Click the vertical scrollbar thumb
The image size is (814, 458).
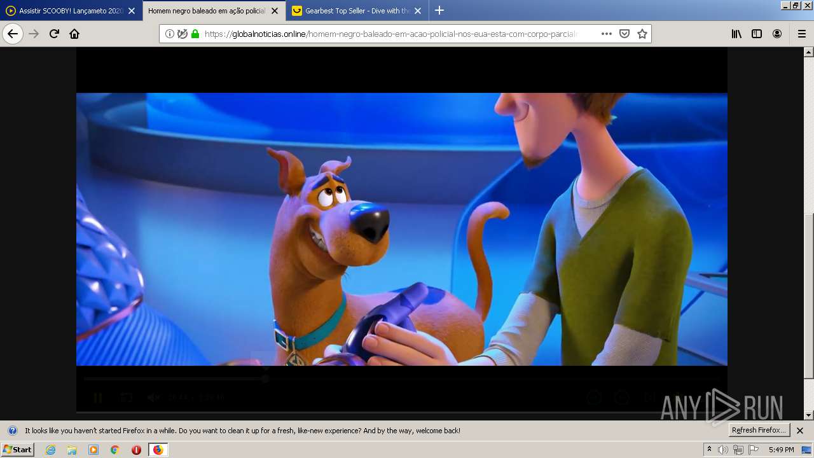[x=808, y=295]
